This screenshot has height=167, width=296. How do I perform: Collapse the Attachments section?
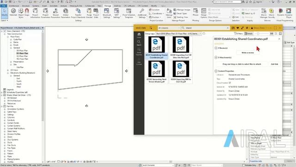(x=216, y=58)
